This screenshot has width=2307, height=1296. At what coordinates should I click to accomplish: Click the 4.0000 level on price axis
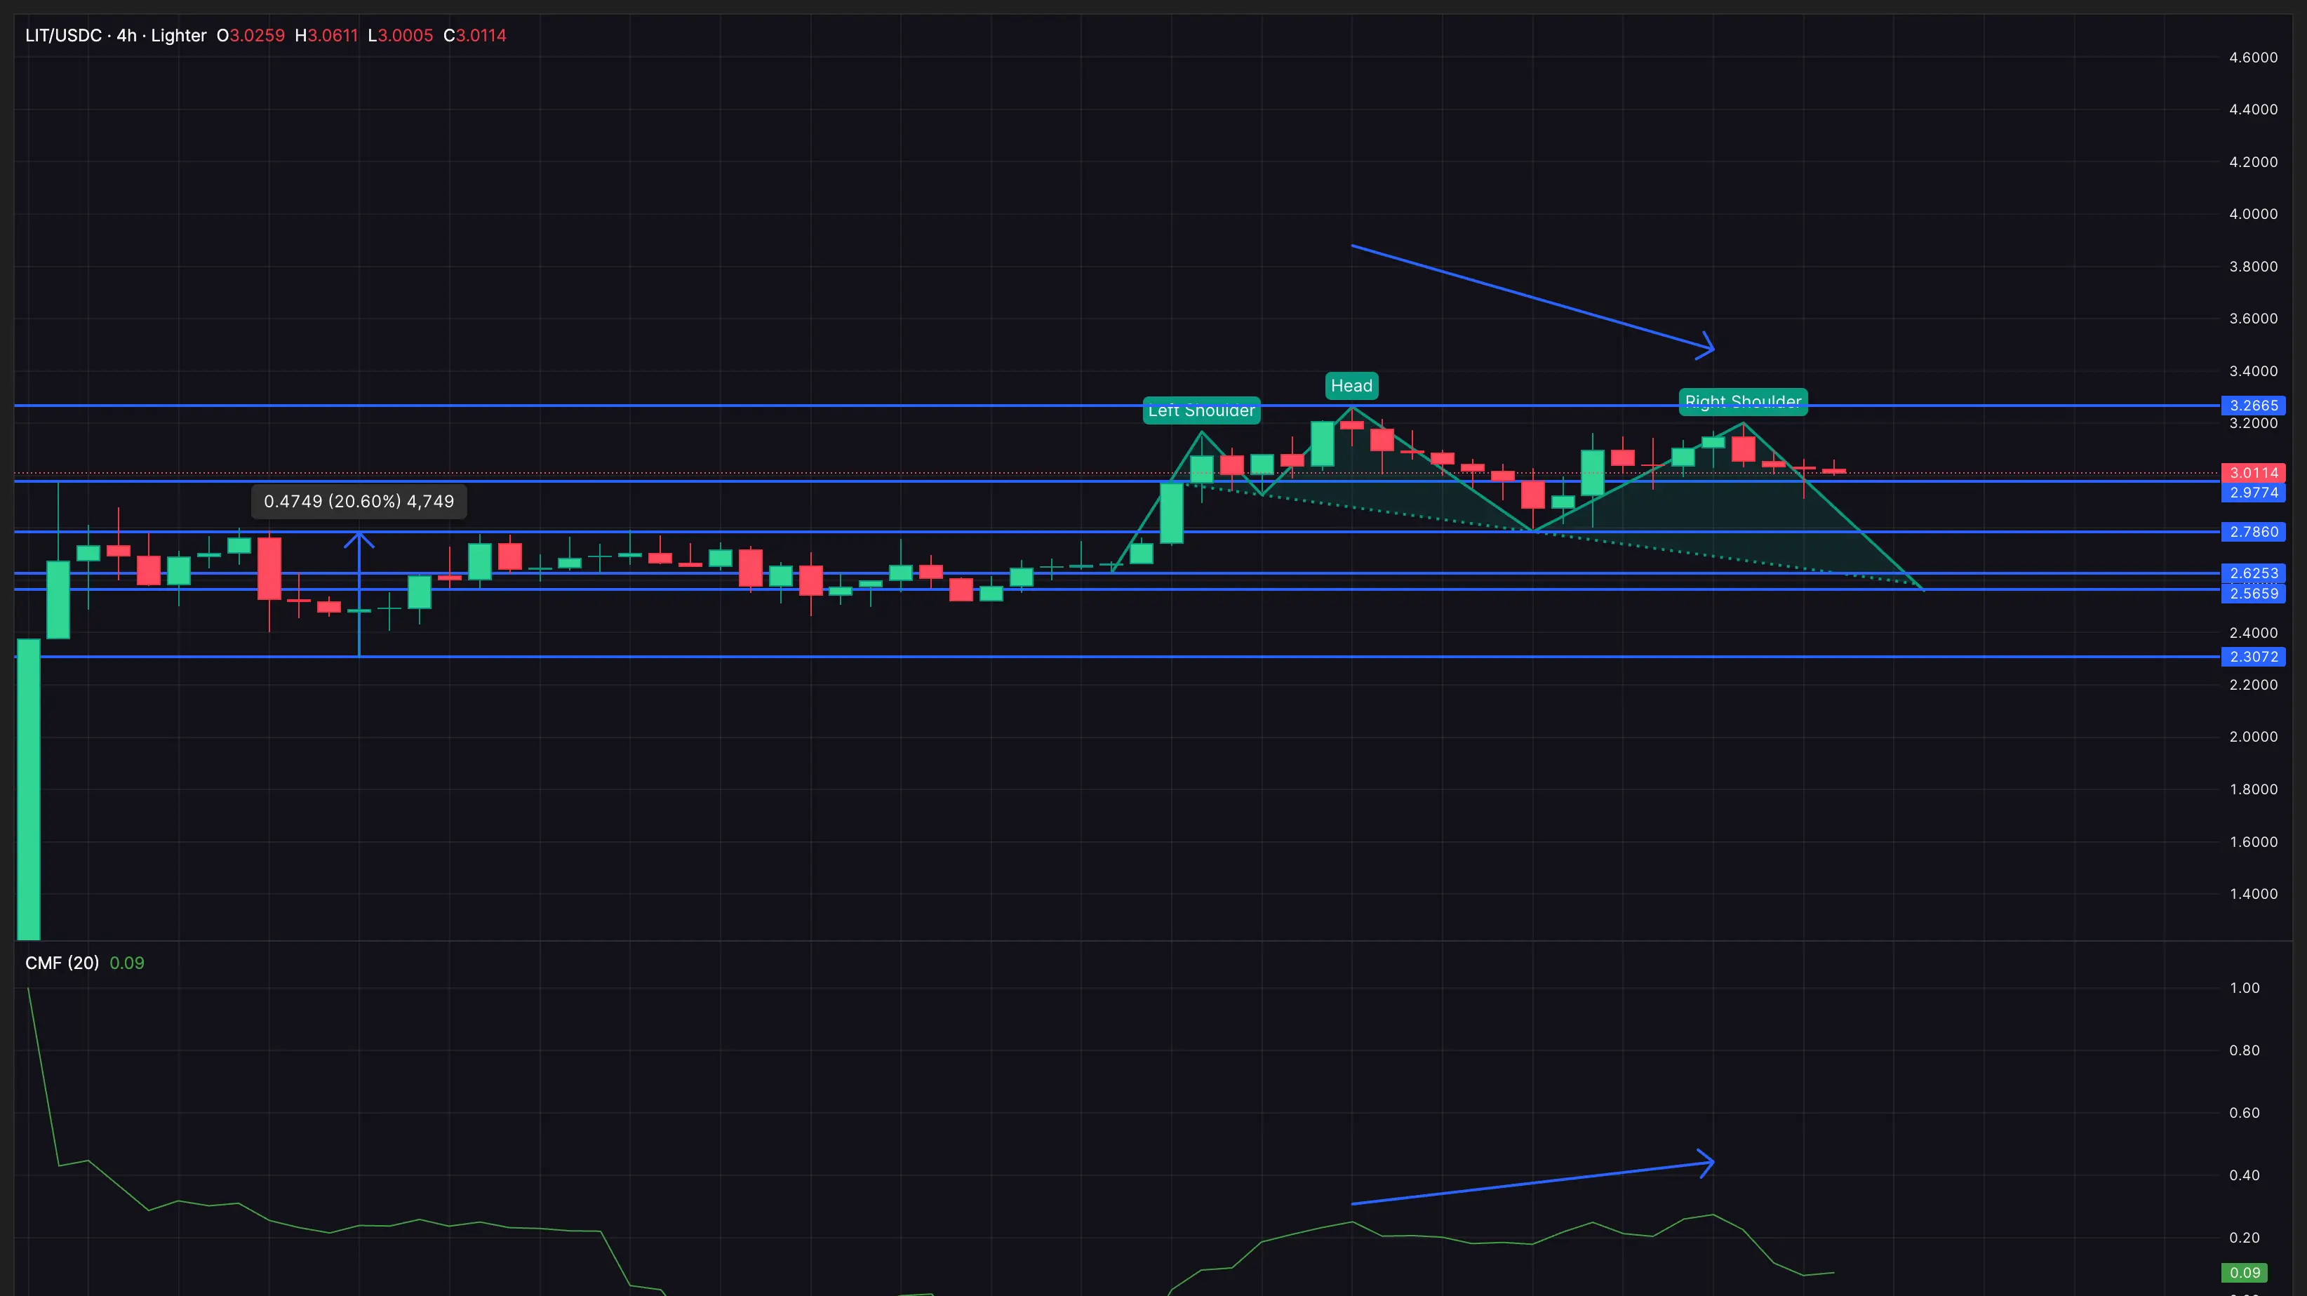(2253, 214)
